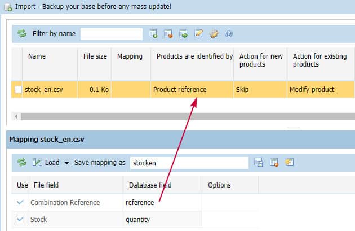This screenshot has height=231, width=355.
Task: Toggle the stock_en.csv row checkbox
Action: pos(19,89)
